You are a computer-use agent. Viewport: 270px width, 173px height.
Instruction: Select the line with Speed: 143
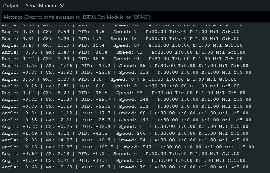126,120
